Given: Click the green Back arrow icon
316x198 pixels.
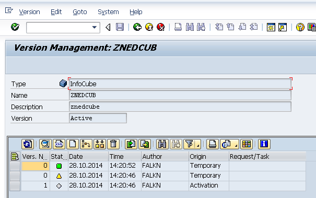Looking at the screenshot, I should click(137, 27).
